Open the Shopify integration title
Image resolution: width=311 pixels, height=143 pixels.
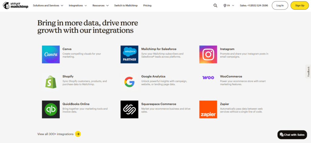tap(68, 77)
